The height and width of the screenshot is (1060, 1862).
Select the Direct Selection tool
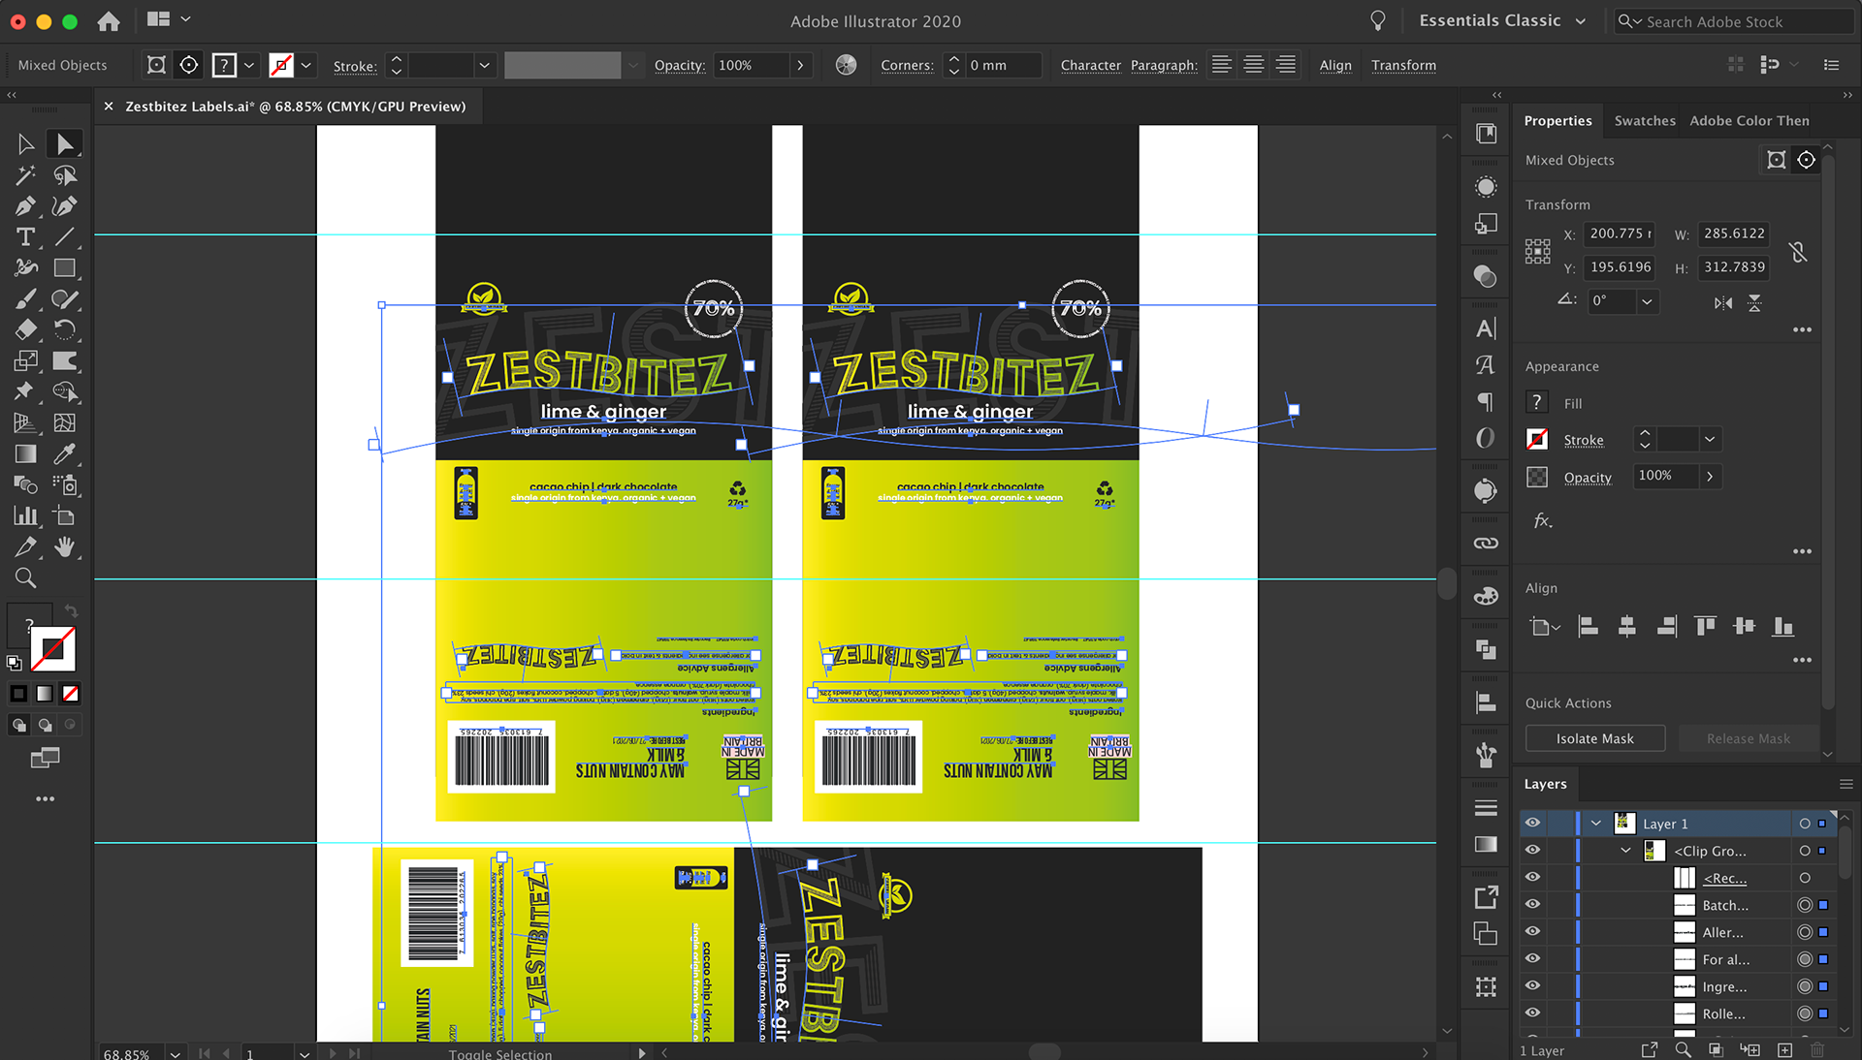pyautogui.click(x=65, y=144)
